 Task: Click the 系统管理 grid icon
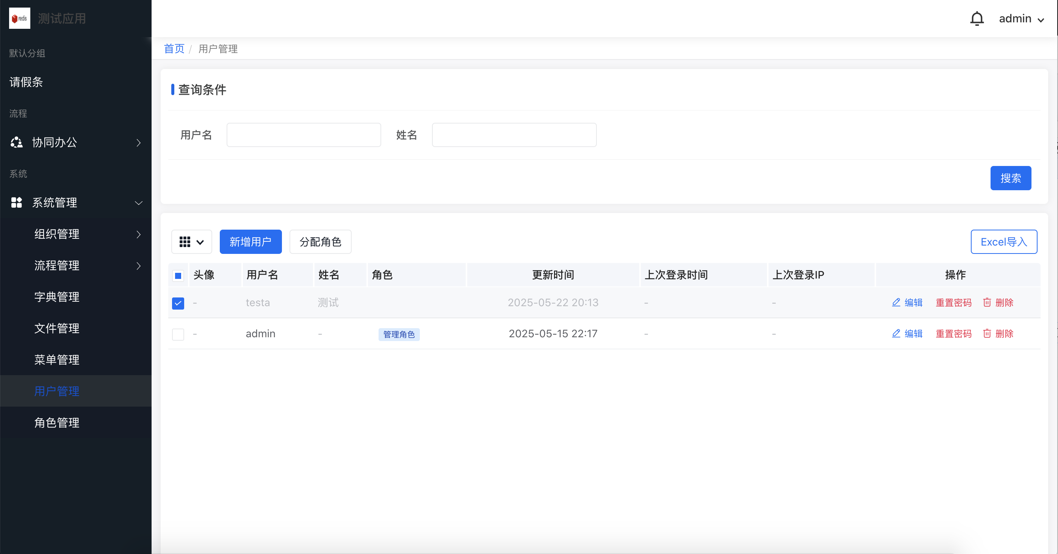(16, 202)
